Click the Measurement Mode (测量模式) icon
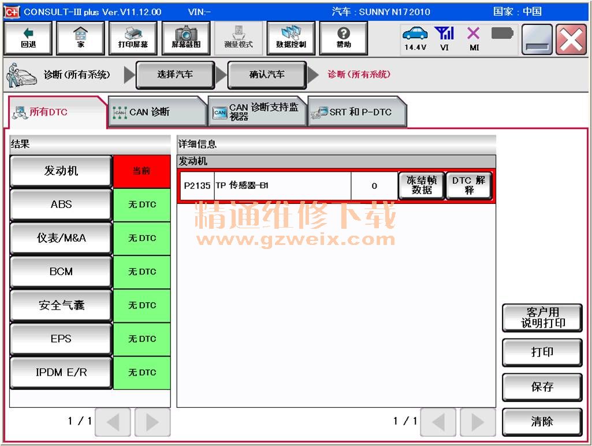592x446 pixels. pos(239,39)
